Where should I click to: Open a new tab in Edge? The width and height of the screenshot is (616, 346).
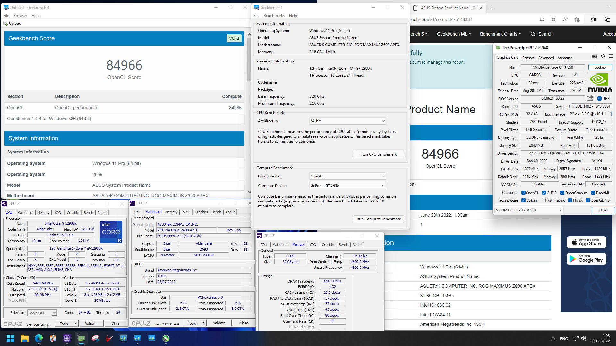coord(492,8)
